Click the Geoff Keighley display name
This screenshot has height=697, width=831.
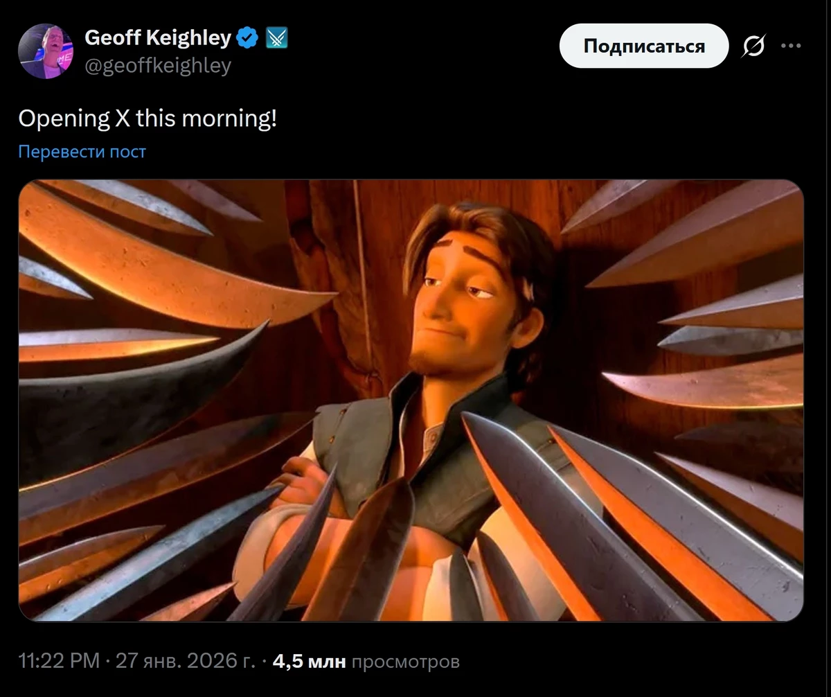click(x=158, y=38)
